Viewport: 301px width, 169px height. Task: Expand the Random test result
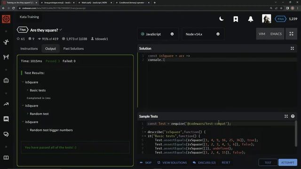(27, 114)
